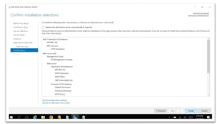Go to the Server Selection step

[x=21, y=31]
